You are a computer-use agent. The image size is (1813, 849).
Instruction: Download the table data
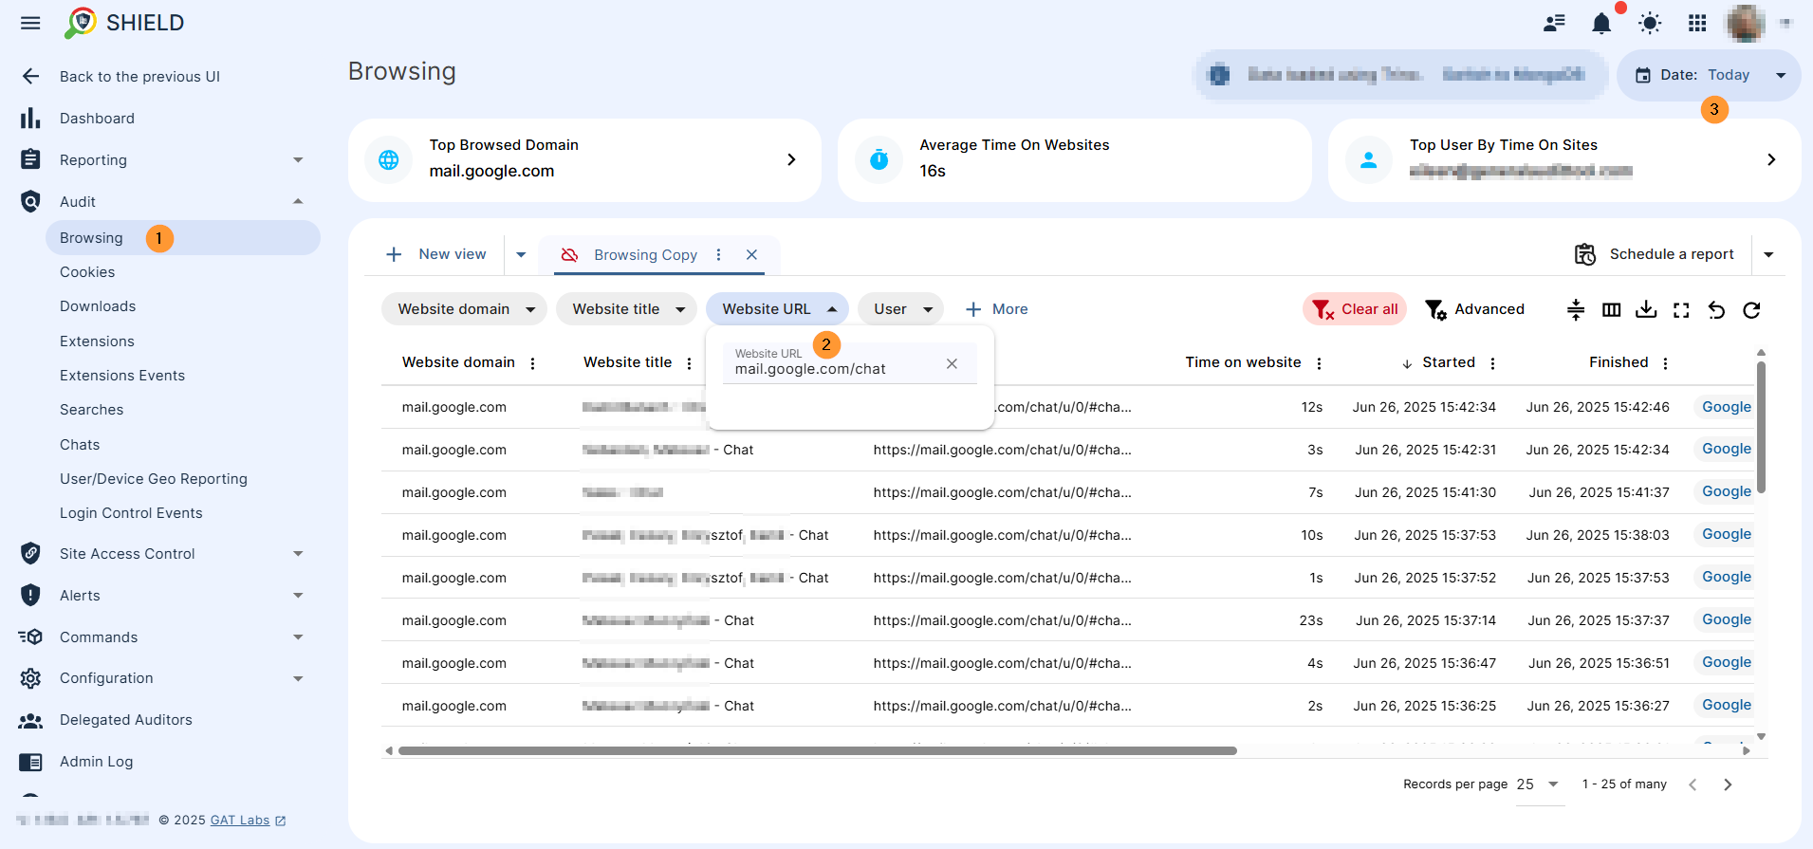point(1646,310)
